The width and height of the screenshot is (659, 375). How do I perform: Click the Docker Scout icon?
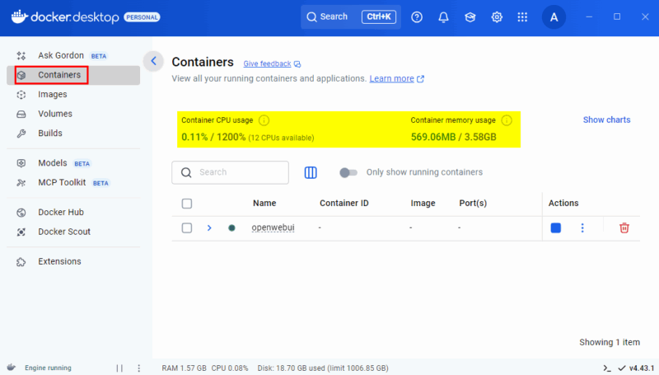pos(21,232)
